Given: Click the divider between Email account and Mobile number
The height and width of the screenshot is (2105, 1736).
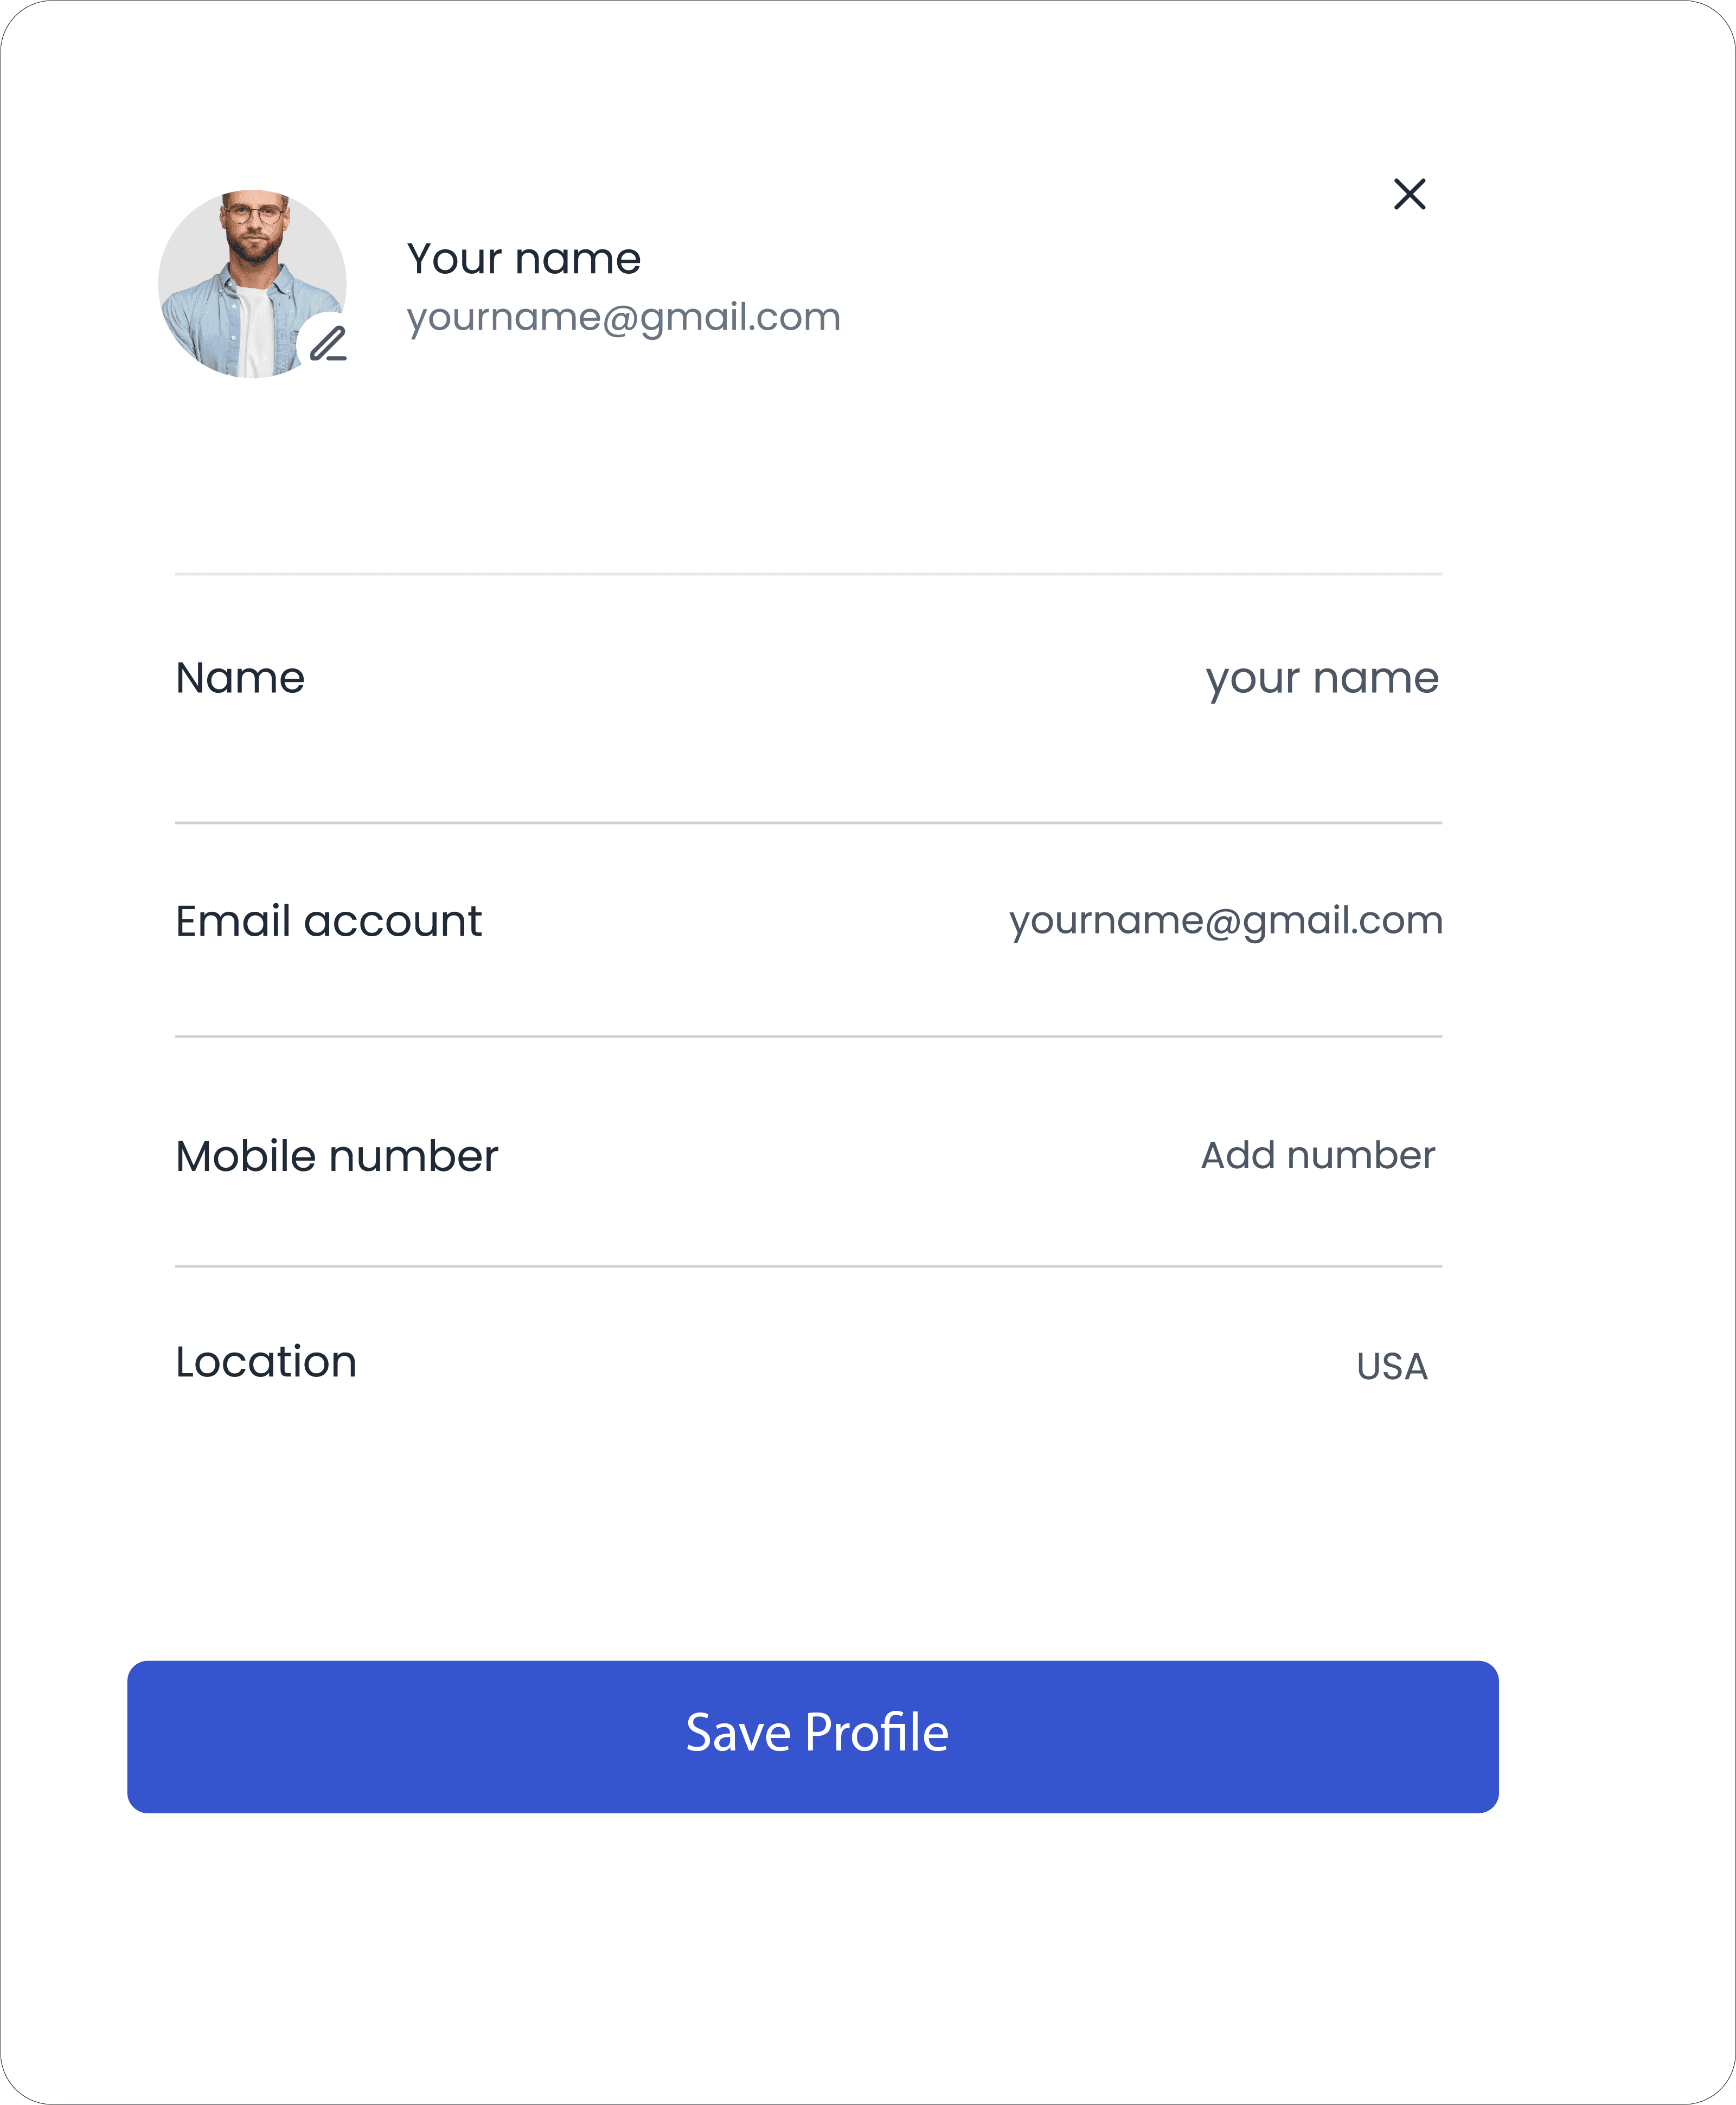Looking at the screenshot, I should 808,1037.
